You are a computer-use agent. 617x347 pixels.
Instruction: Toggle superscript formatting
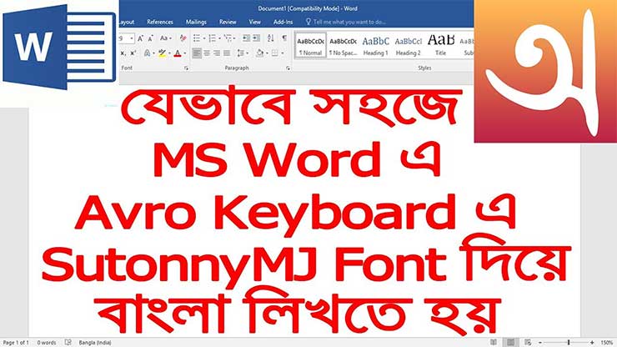tap(133, 53)
